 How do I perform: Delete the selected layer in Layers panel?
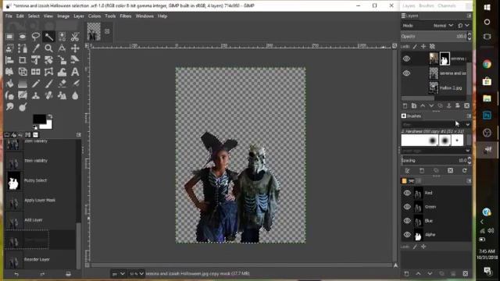(466, 106)
